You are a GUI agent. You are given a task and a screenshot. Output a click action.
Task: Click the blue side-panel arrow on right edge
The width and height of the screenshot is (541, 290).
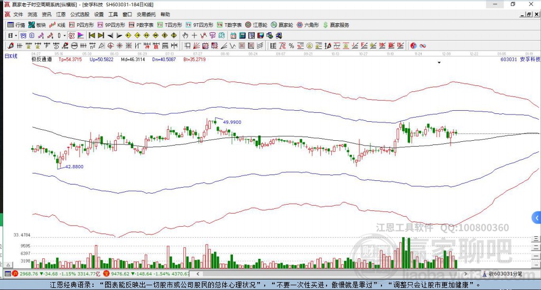point(537,217)
